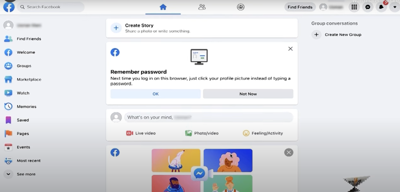Close the Messenger rooms promo card

pos(289,153)
